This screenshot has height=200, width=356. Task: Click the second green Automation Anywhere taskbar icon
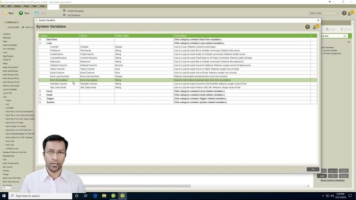click(x=122, y=196)
